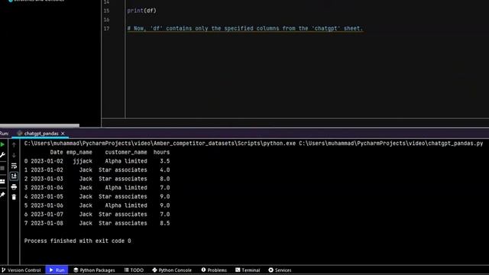
Task: Stop the process using square icon
Action: 2,168
